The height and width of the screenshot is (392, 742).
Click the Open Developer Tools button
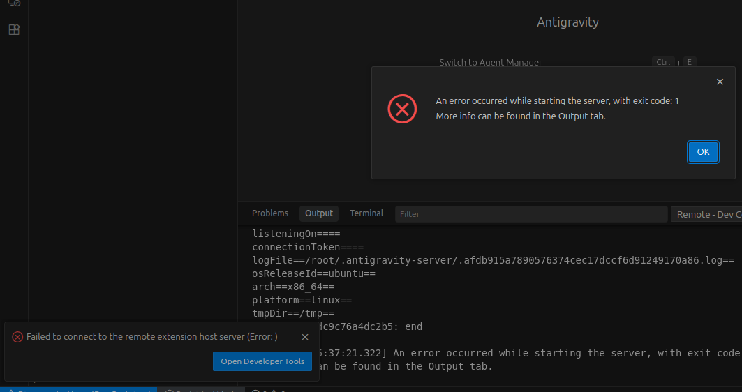click(x=262, y=361)
